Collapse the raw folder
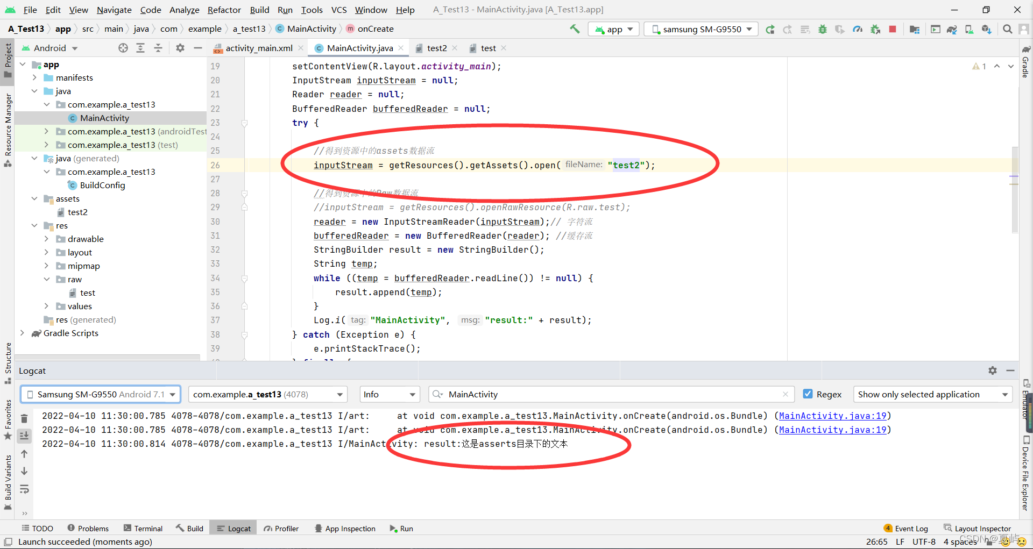This screenshot has width=1033, height=549. (x=46, y=279)
